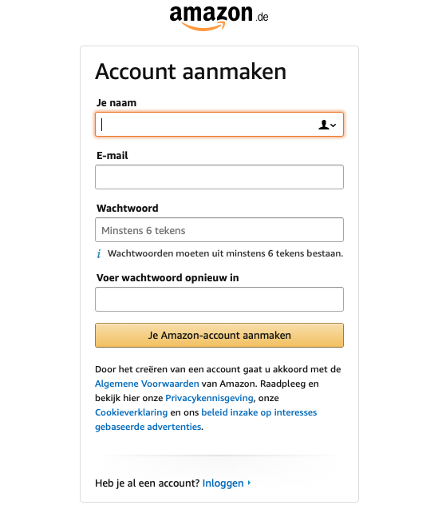This screenshot has height=521, width=446.
Task: Click the Wachtwoord label text
Action: point(128,209)
